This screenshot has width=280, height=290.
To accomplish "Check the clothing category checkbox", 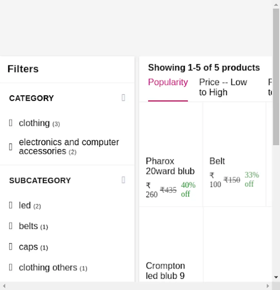I will click(11, 123).
